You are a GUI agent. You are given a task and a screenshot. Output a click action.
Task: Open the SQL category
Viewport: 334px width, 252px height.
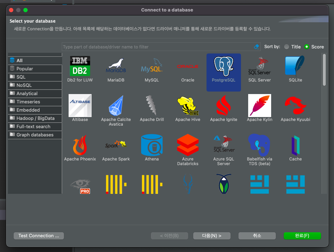coord(35,77)
